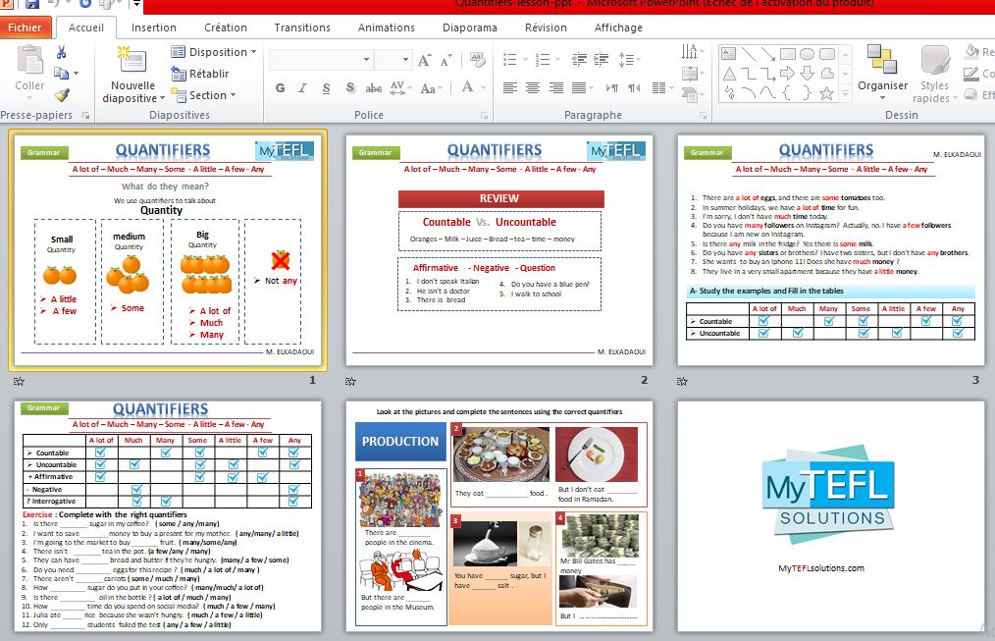Switch to the Insertion ribbon tab
The image size is (995, 641).
153,27
